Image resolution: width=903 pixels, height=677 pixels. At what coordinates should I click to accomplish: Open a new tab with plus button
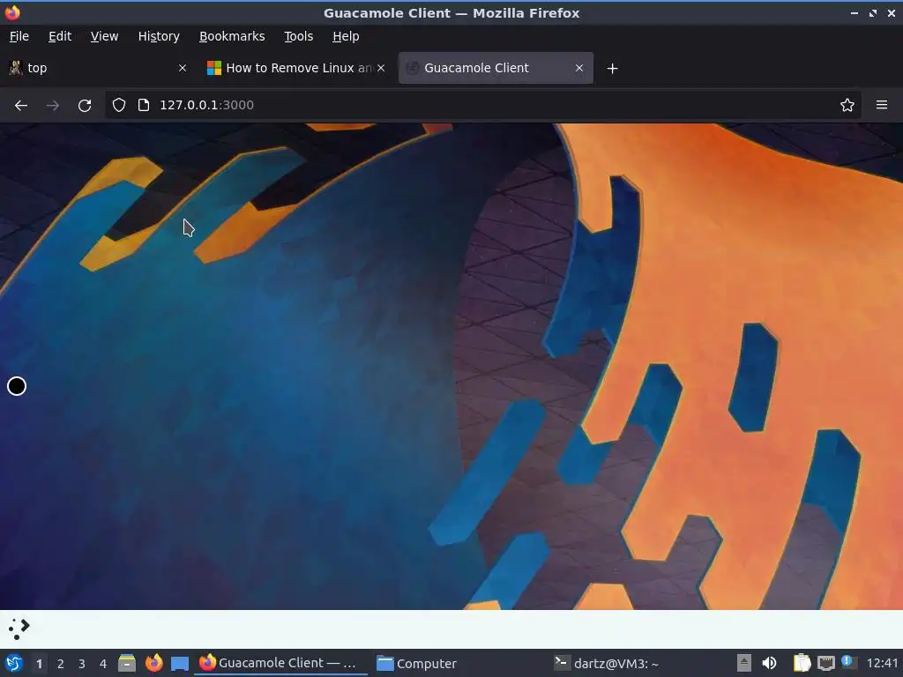tap(612, 69)
